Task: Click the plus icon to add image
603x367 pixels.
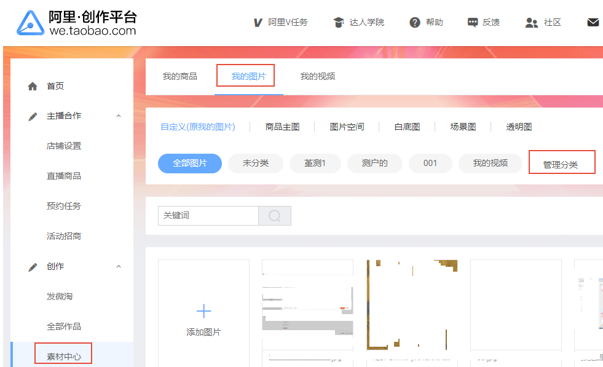Action: coord(203,311)
